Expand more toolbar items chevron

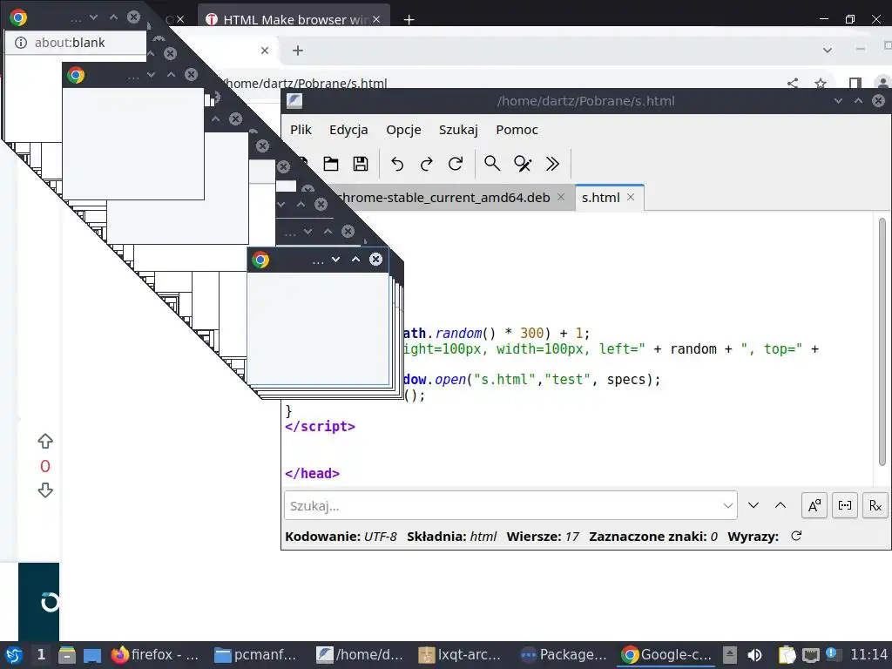tap(552, 164)
